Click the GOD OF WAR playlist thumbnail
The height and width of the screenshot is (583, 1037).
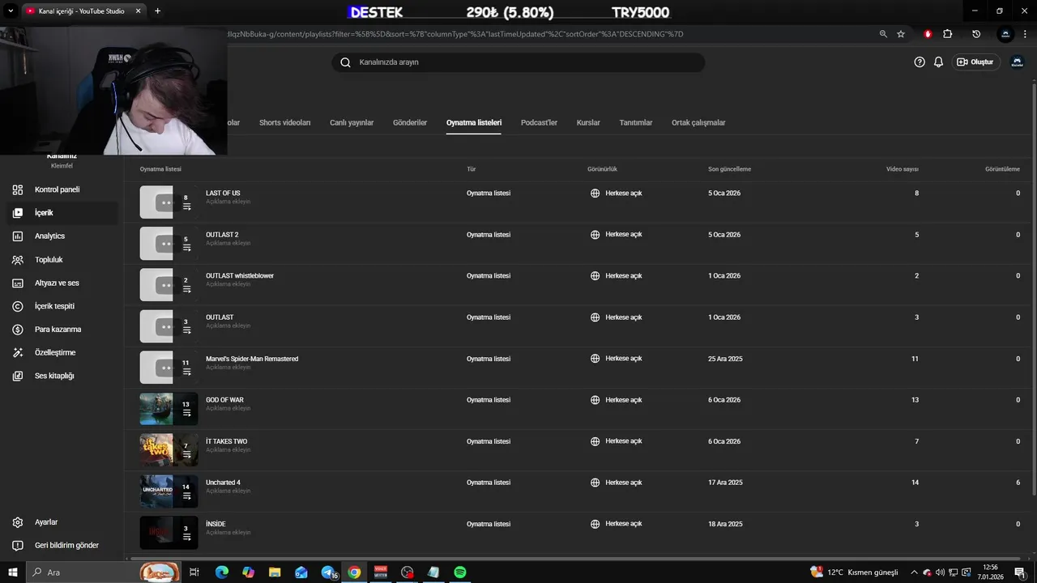169,409
